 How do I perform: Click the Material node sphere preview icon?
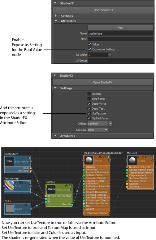click(132, 160)
